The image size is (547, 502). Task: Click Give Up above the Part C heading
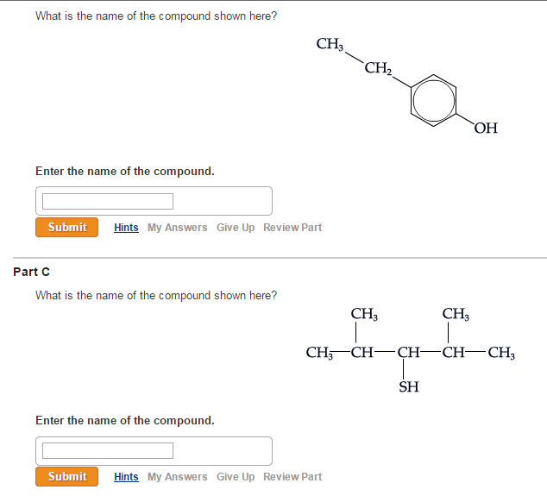click(x=236, y=228)
